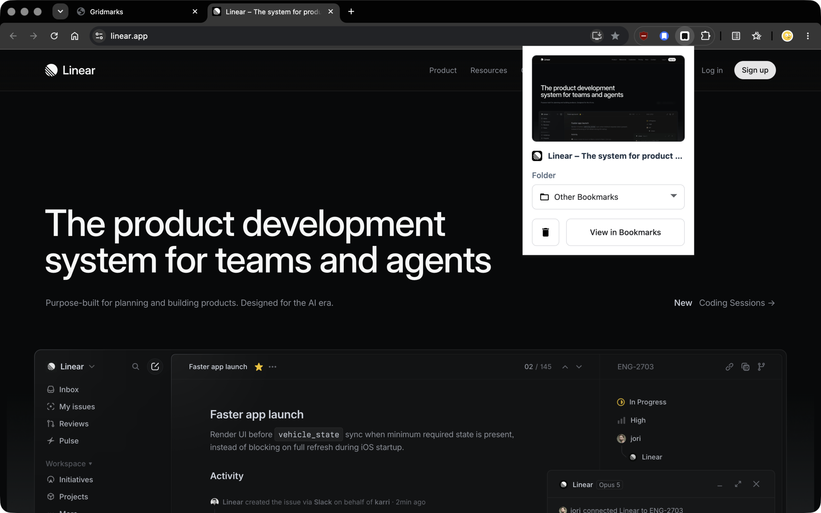The width and height of the screenshot is (821, 513).
Task: Open the bookmarks star toolbar icon
Action: pos(757,36)
